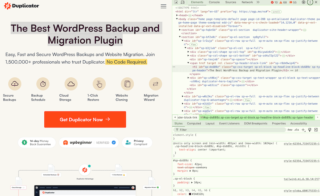
Task: Activate DevTools inspect element picker
Action: 176,2
